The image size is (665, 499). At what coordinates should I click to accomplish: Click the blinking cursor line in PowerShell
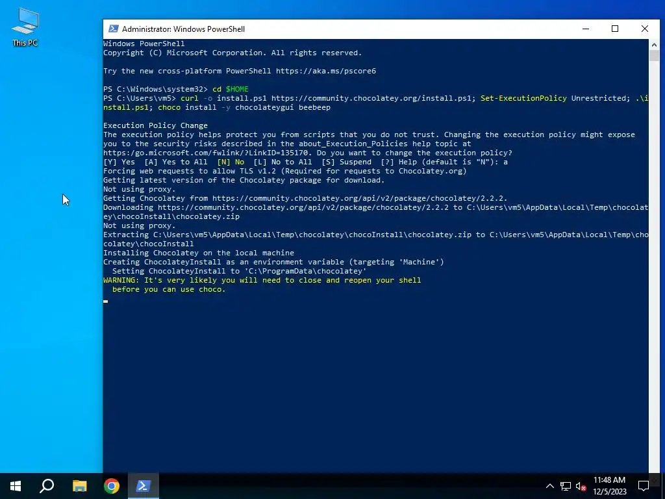coord(106,301)
